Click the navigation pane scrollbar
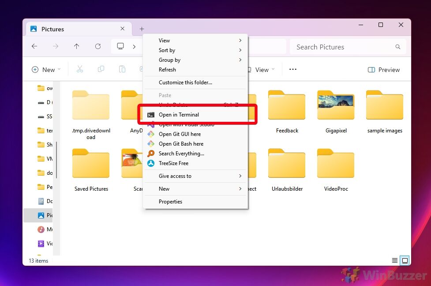The width and height of the screenshot is (431, 286). pos(56,160)
